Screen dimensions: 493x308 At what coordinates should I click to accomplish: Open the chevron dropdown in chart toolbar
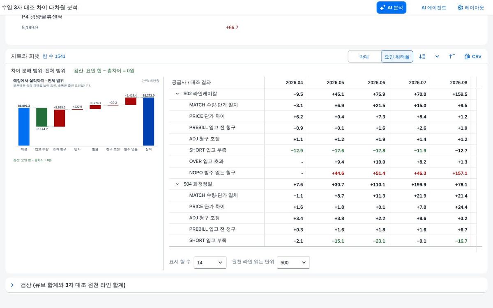click(x=437, y=57)
